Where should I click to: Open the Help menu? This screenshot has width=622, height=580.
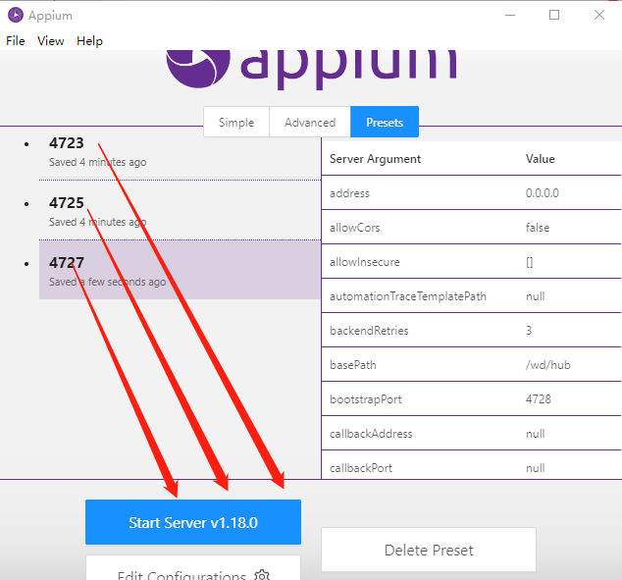point(89,41)
